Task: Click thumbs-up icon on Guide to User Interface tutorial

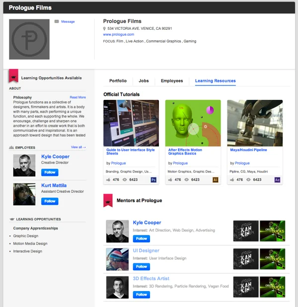Action: point(108,179)
